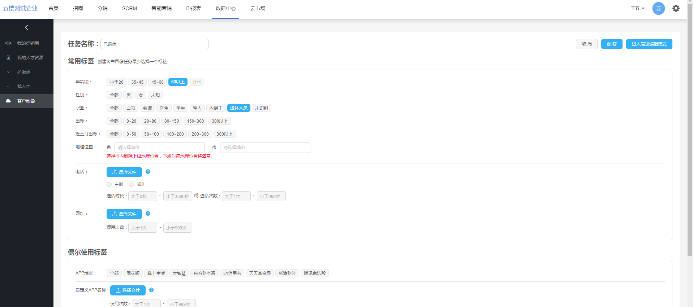Click the vertical page scrollbar
The image size is (693, 307).
[x=690, y=130]
